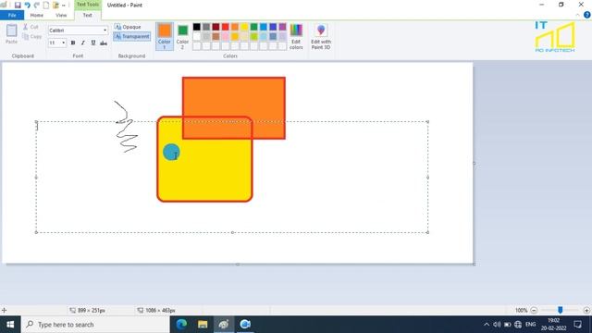The image size is (592, 333).
Task: Open the taskbar clock and date
Action: (553, 325)
